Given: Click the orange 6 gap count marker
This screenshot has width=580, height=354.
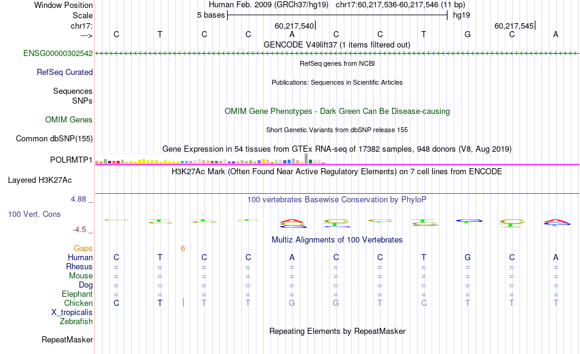Looking at the screenshot, I should (x=183, y=249).
